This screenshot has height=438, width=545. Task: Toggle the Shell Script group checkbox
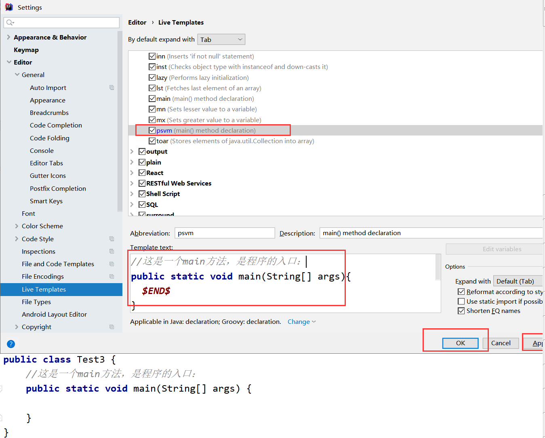pos(142,194)
